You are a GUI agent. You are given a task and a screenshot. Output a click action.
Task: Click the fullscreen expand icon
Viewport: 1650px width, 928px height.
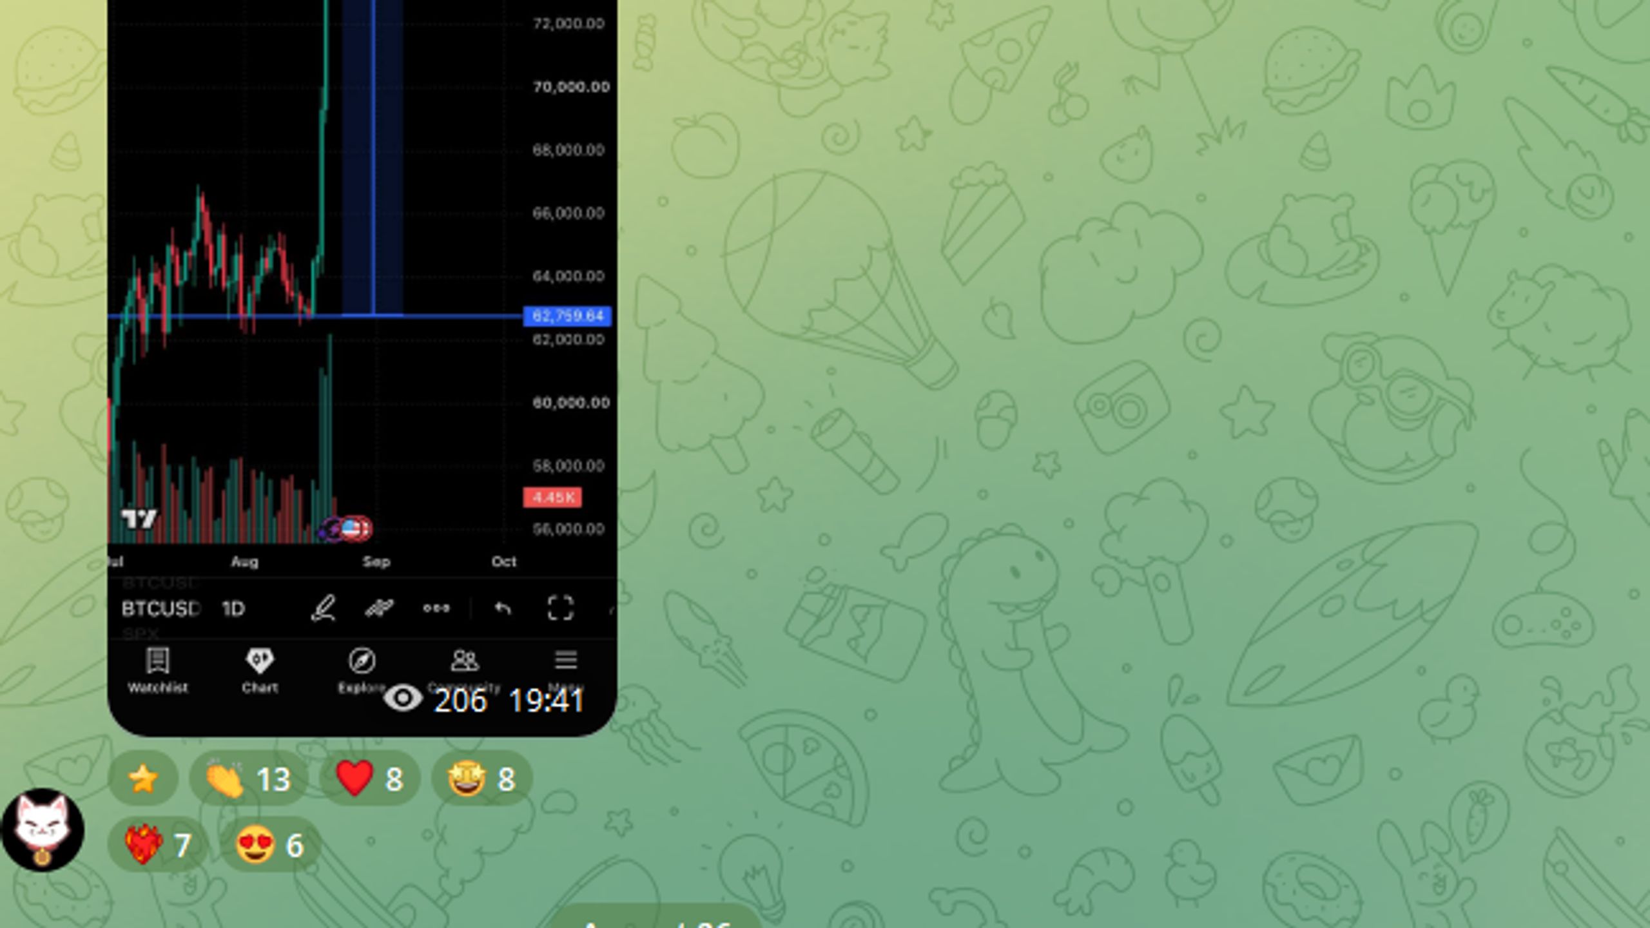(x=560, y=608)
